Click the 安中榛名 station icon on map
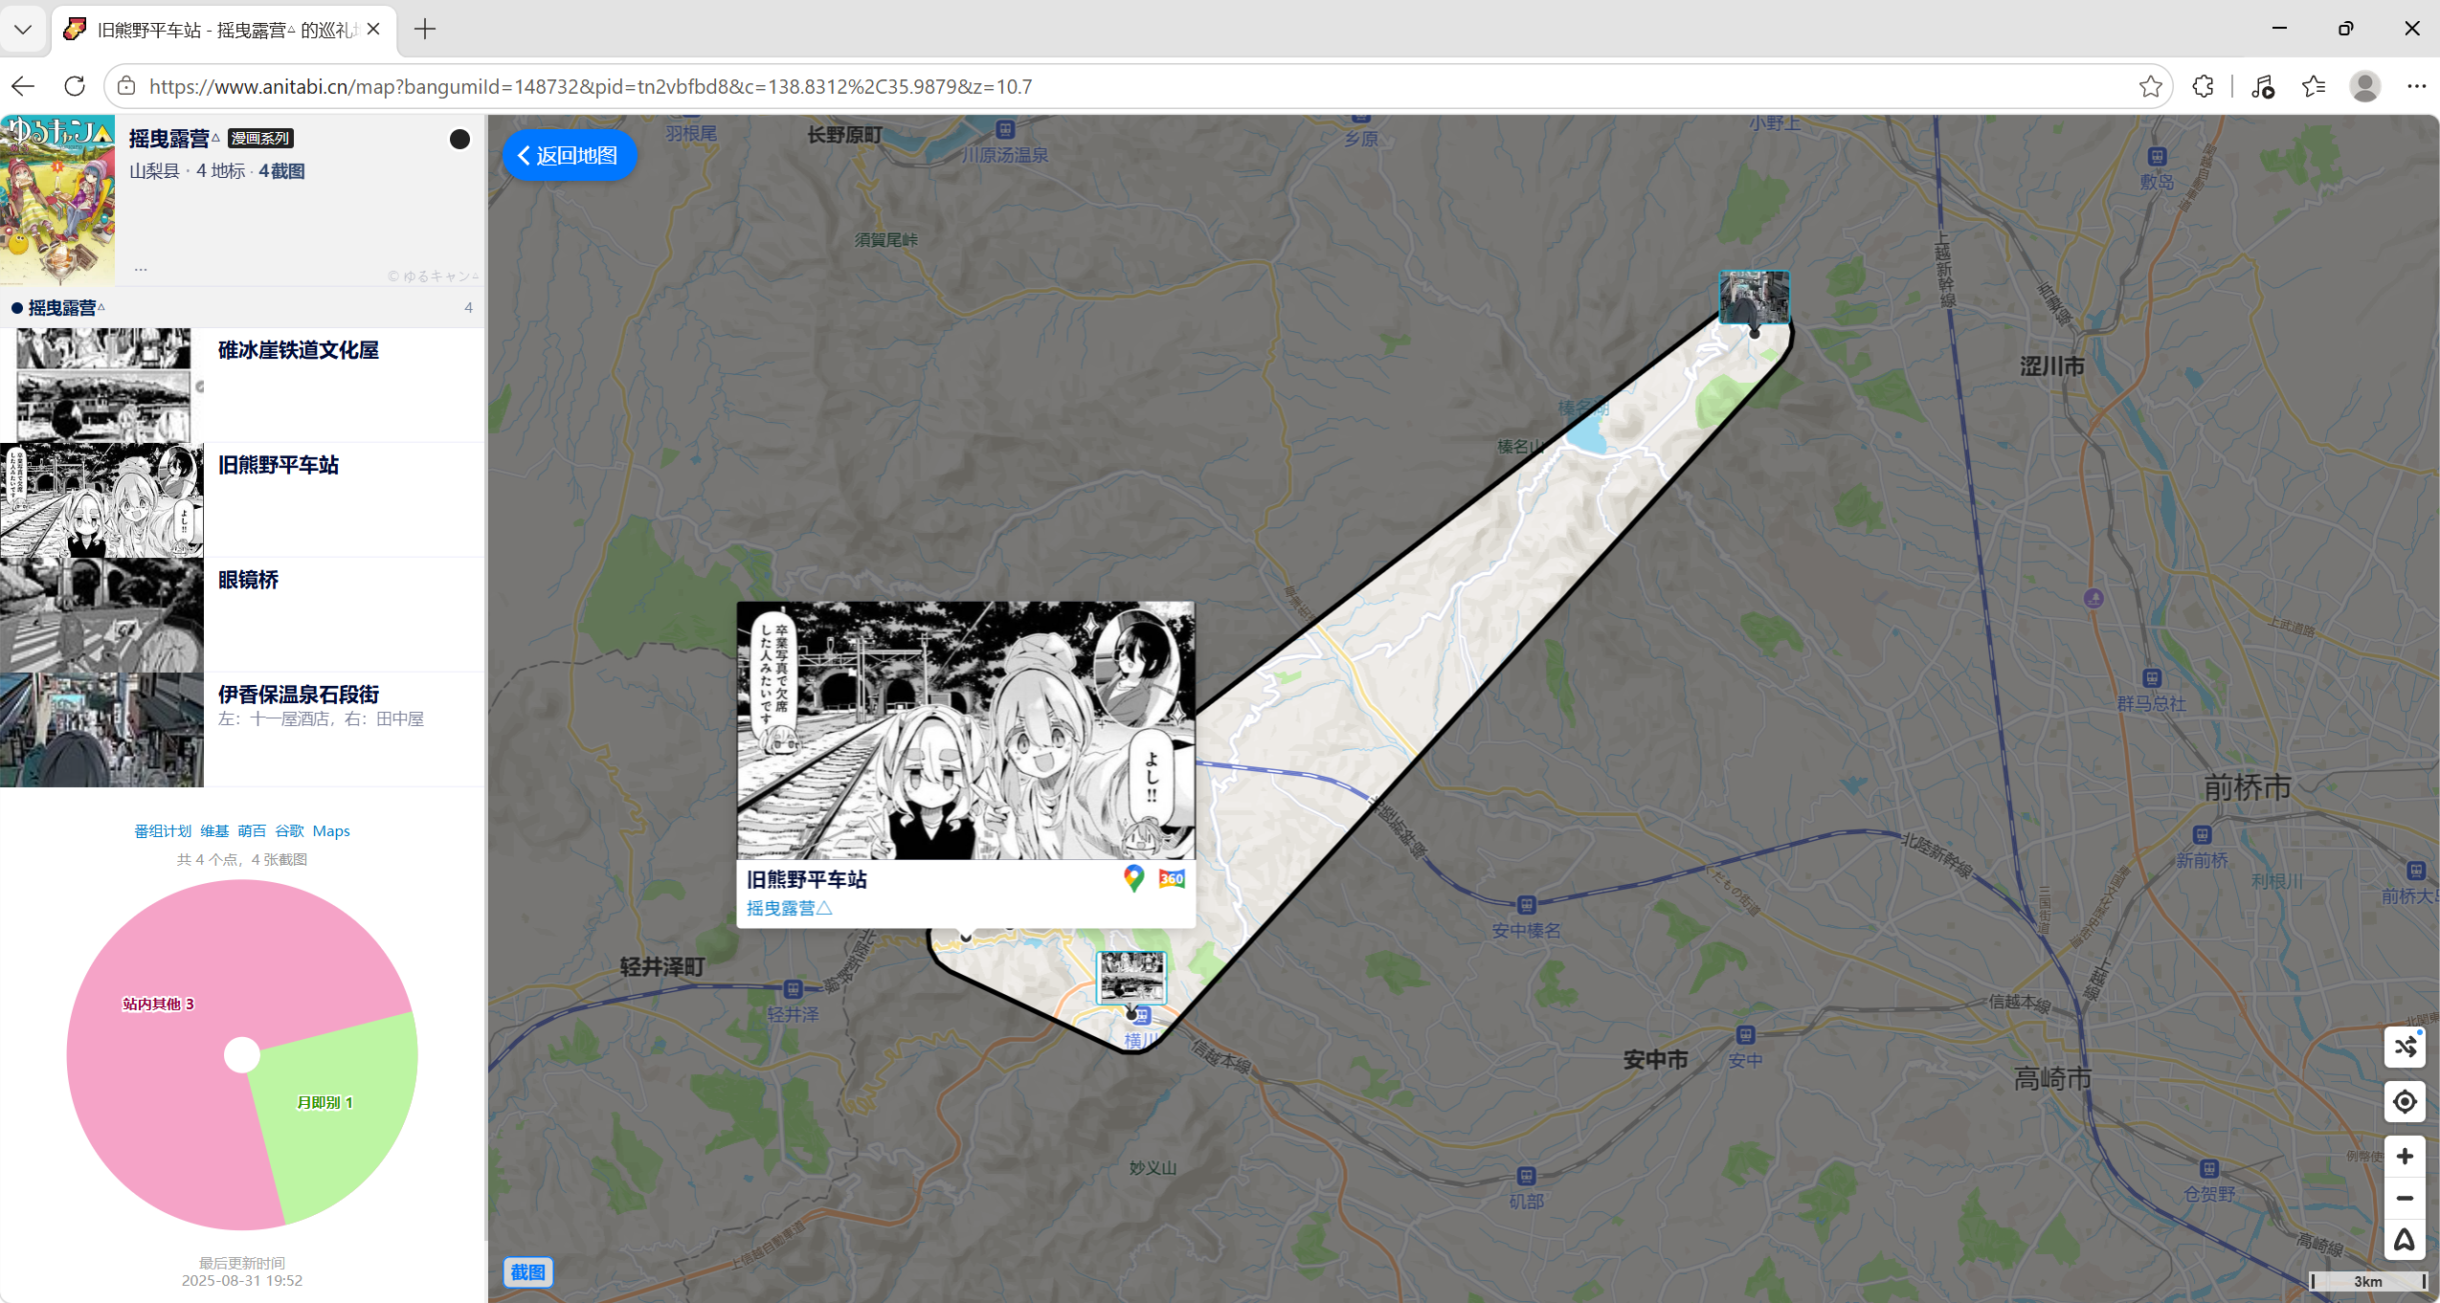 click(x=1527, y=905)
